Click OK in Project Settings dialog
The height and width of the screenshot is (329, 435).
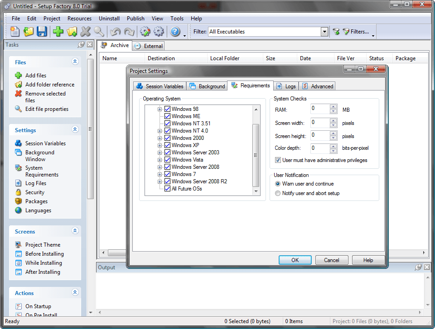[x=295, y=260]
